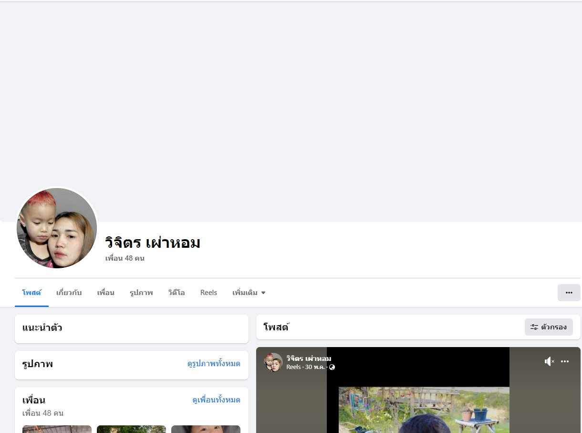
Task: Click the เพื่อน 48 คน text under the name
Action: 125,258
